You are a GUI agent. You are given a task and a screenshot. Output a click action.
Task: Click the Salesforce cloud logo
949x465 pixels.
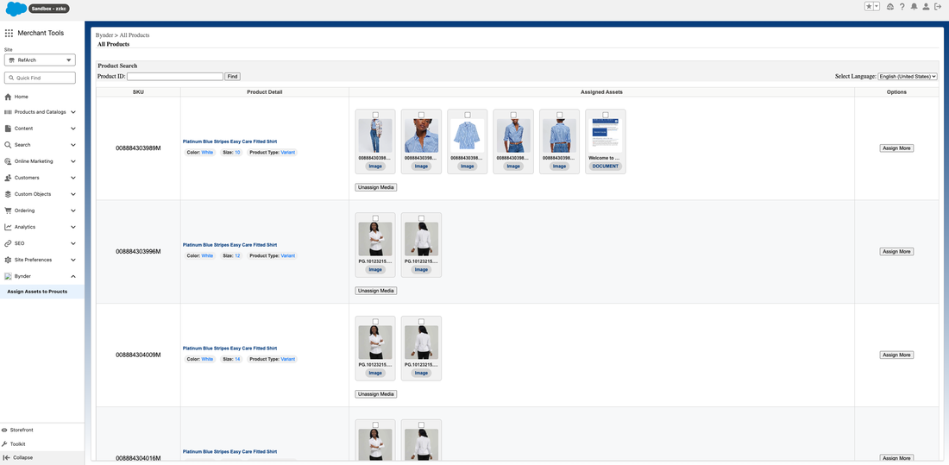pyautogui.click(x=16, y=9)
